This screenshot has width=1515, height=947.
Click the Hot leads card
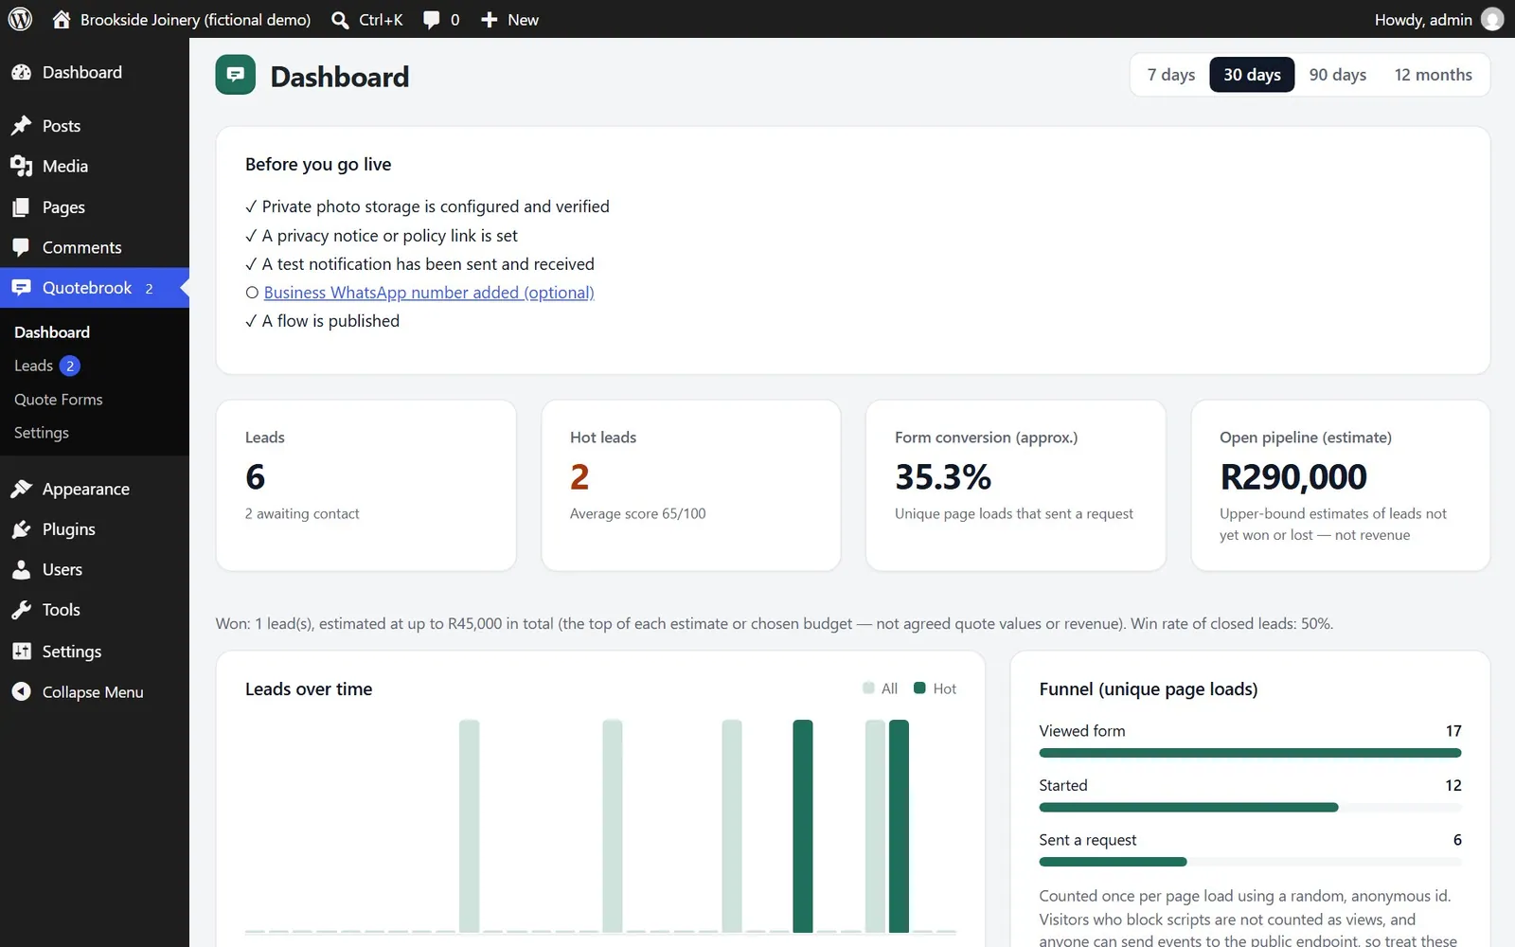pos(691,485)
